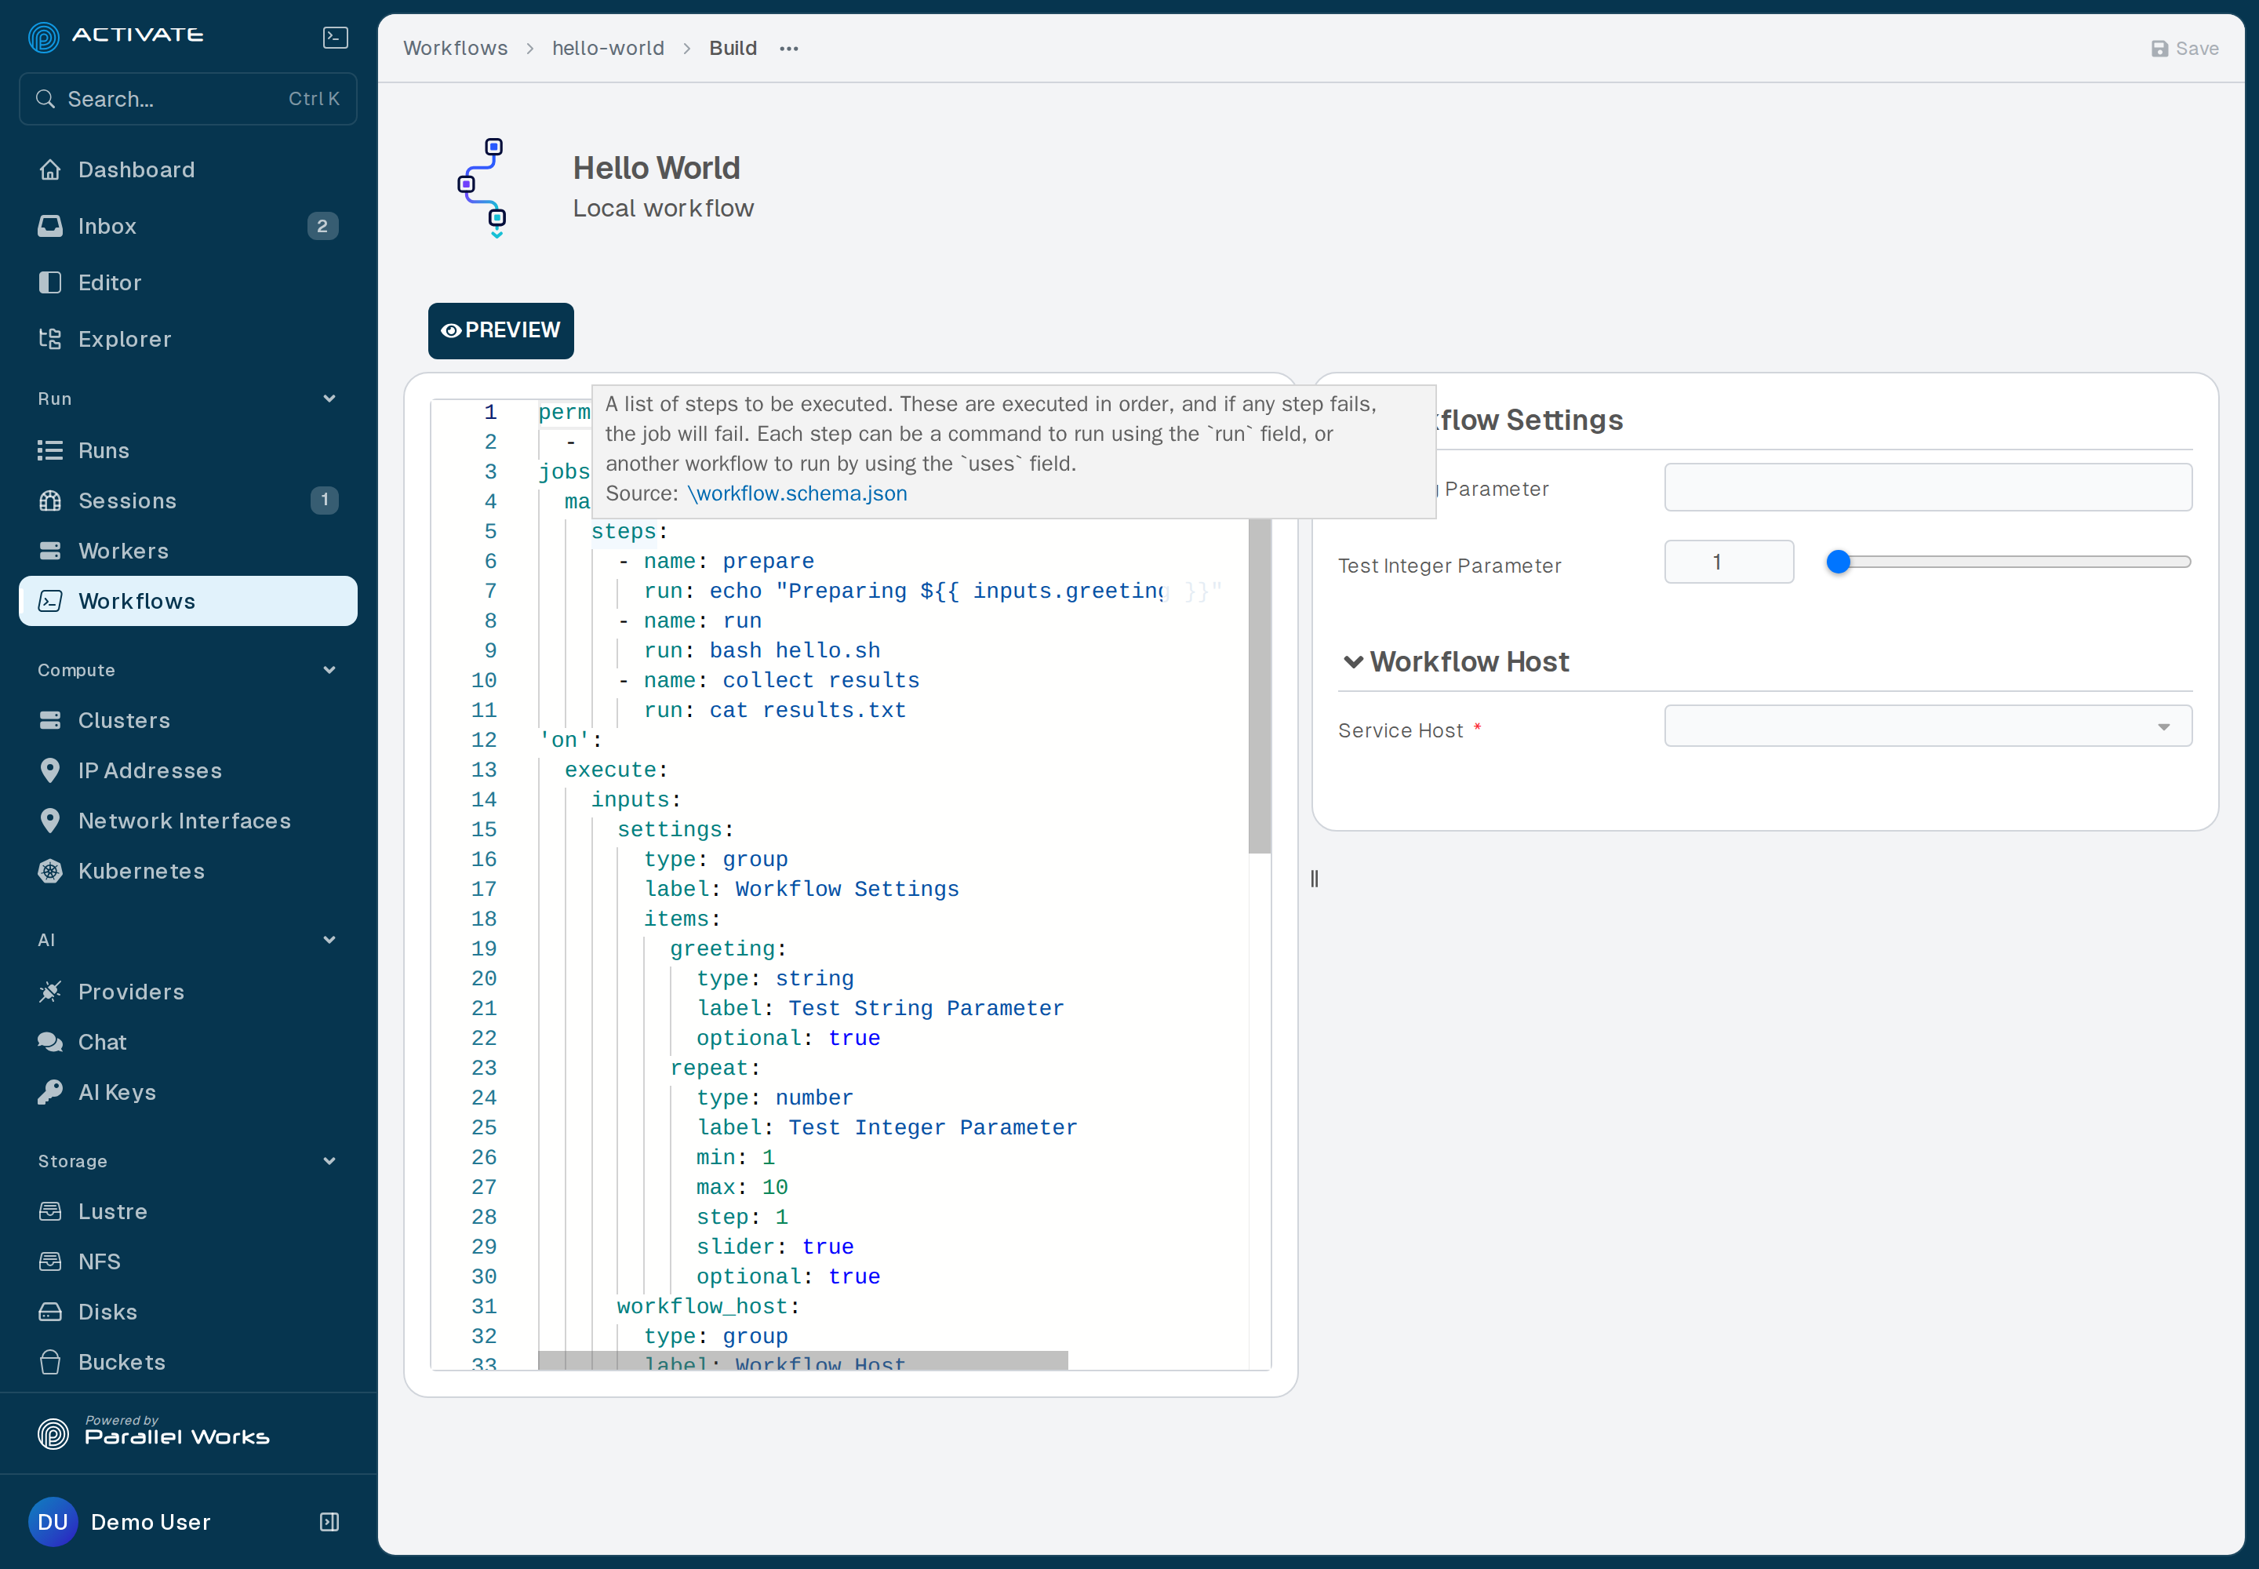Collapse sidebar using icon beside Demo User
The height and width of the screenshot is (1569, 2259).
pyautogui.click(x=329, y=1522)
